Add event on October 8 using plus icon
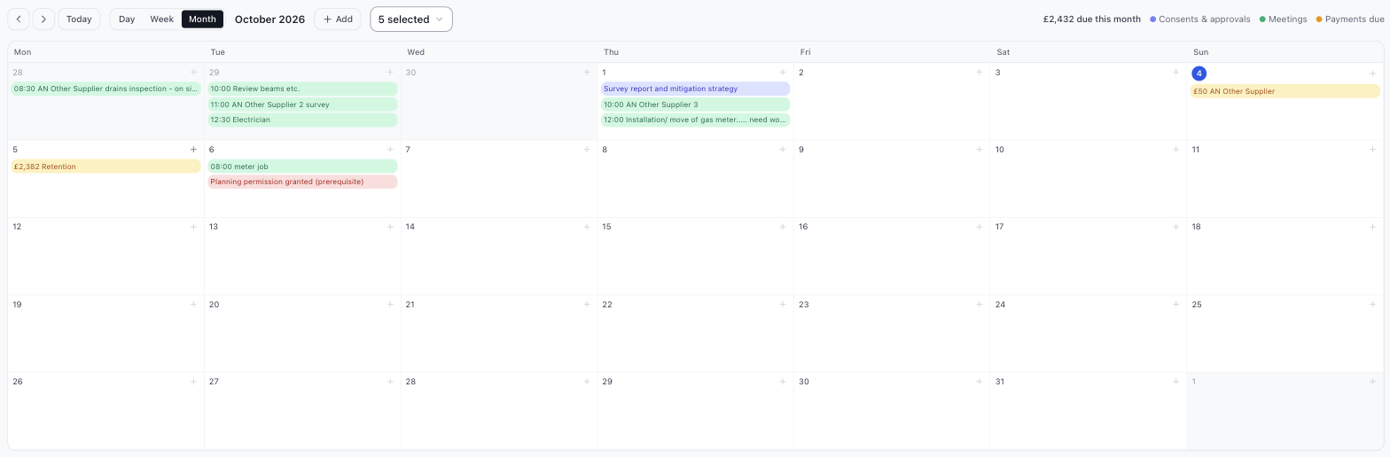Image resolution: width=1390 pixels, height=457 pixels. [783, 150]
